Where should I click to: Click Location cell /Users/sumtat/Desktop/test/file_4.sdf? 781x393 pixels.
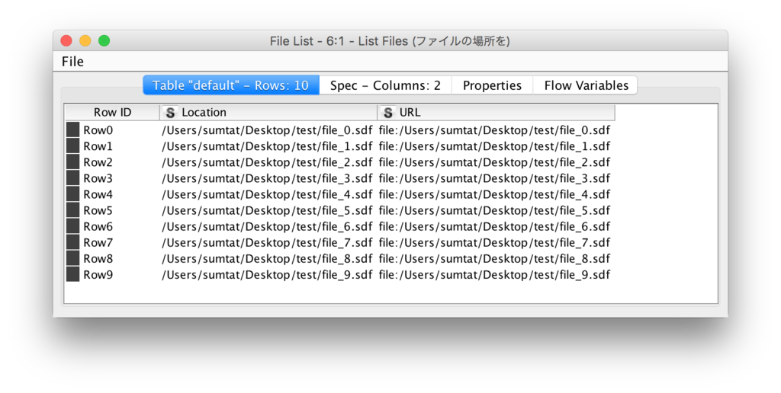267,194
